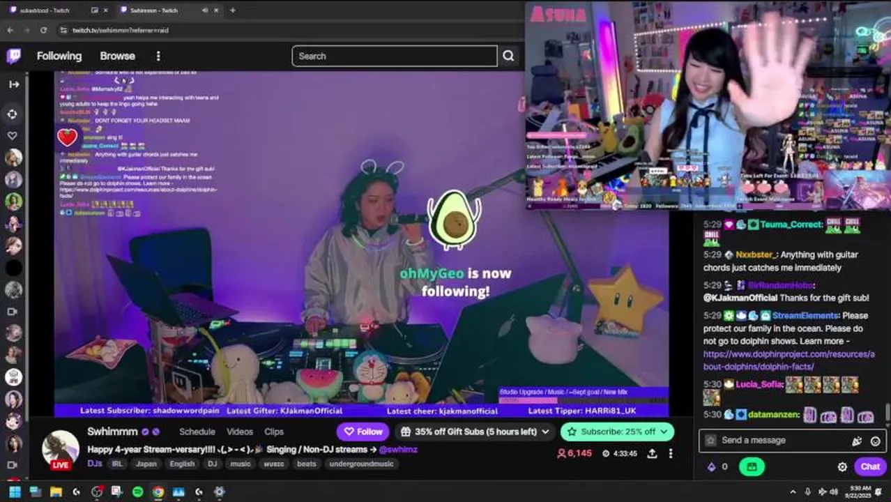This screenshot has height=502, width=891.
Task: Open chat settings gear icon
Action: (842, 467)
